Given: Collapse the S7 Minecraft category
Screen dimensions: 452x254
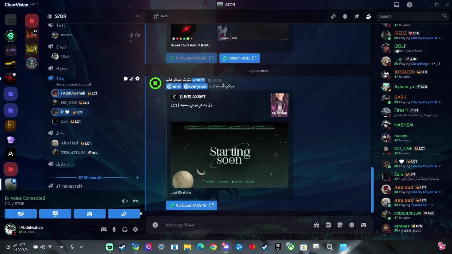Looking at the screenshot, I should click(x=90, y=177).
